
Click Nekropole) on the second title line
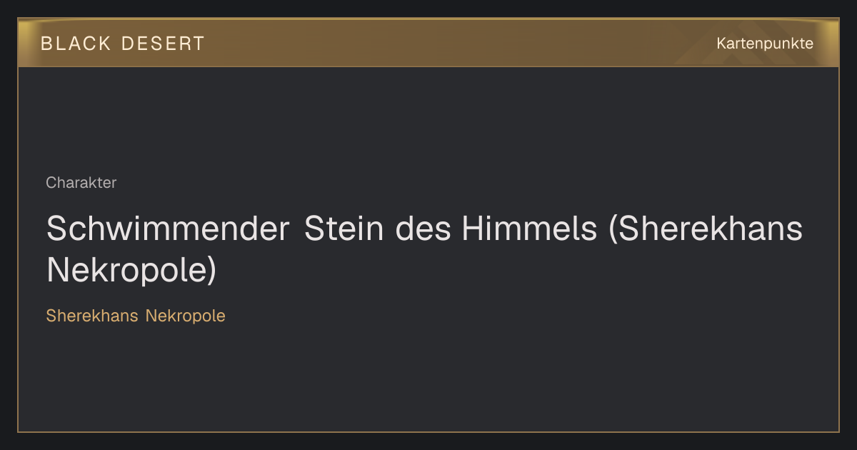pos(131,269)
